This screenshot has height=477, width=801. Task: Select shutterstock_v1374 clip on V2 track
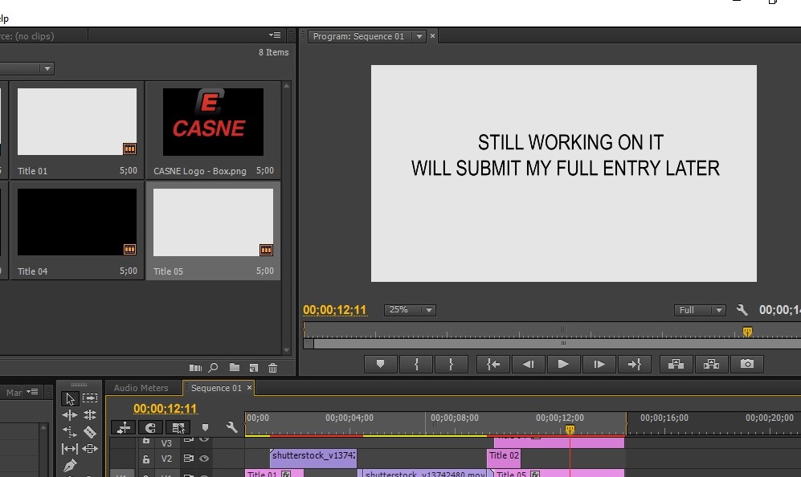[313, 458]
